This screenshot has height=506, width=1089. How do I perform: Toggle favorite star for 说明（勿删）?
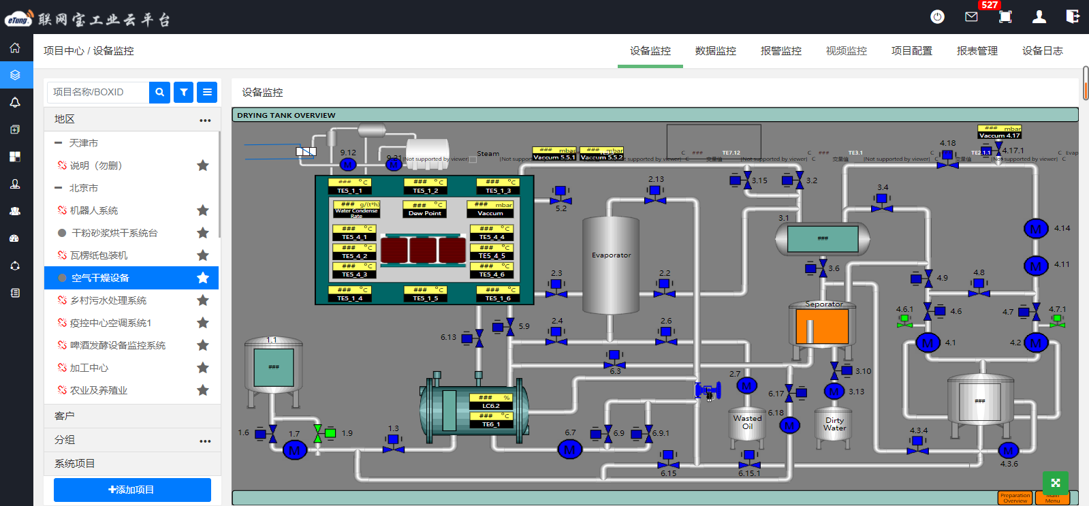pyautogui.click(x=203, y=165)
